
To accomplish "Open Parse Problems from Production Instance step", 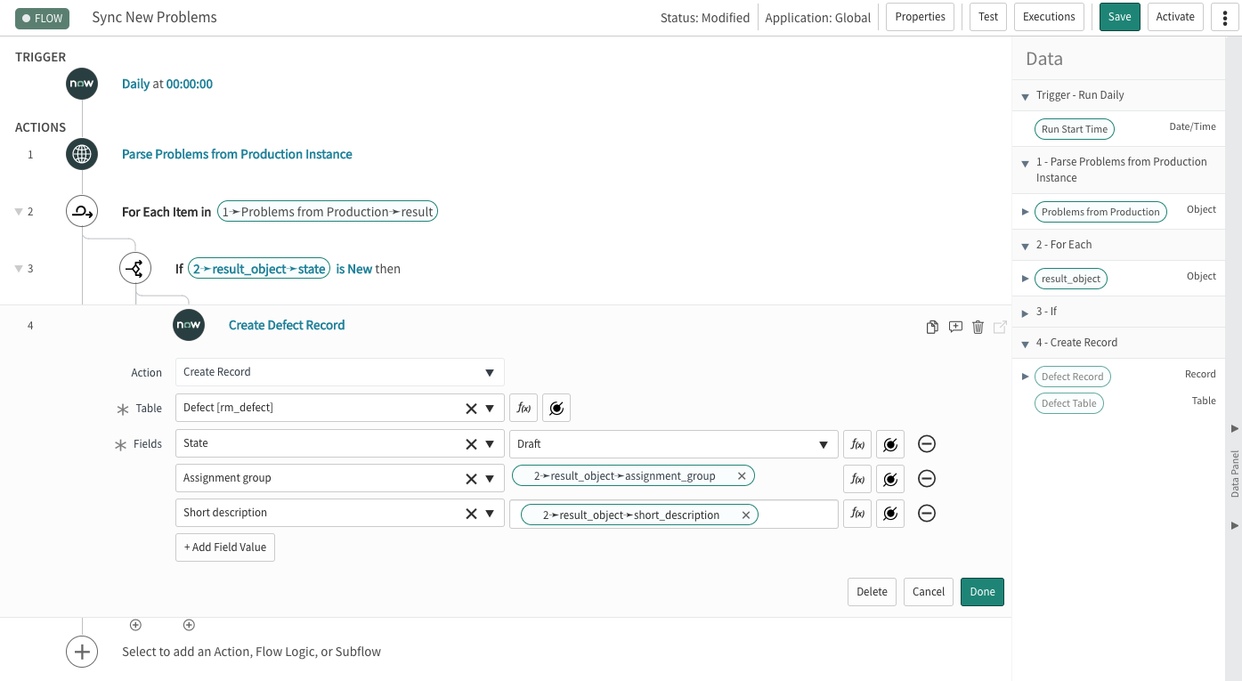I will click(237, 154).
